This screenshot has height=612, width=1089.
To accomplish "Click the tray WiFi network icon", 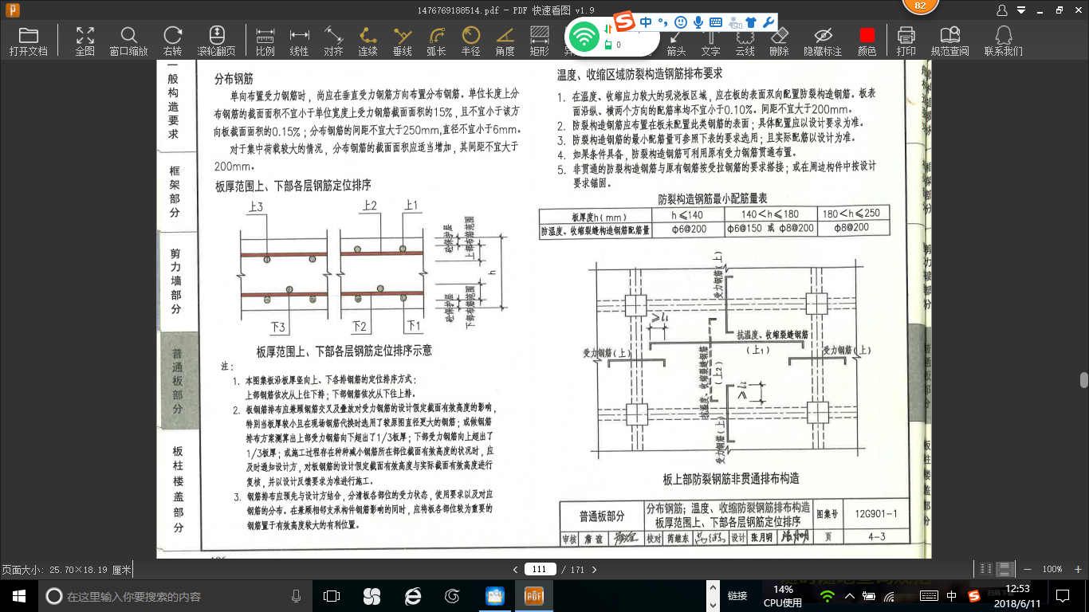I will pos(828,596).
